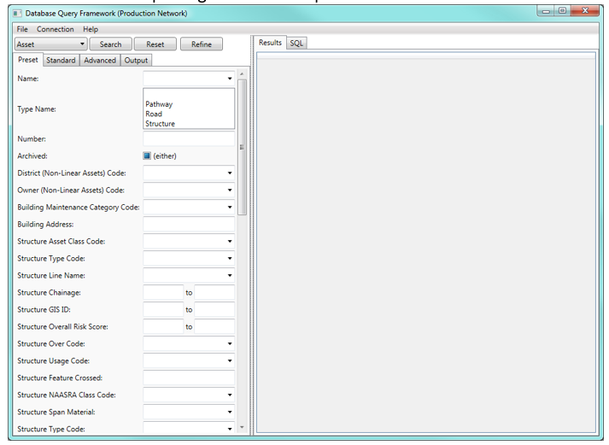Click the Building Address input field

coord(189,225)
